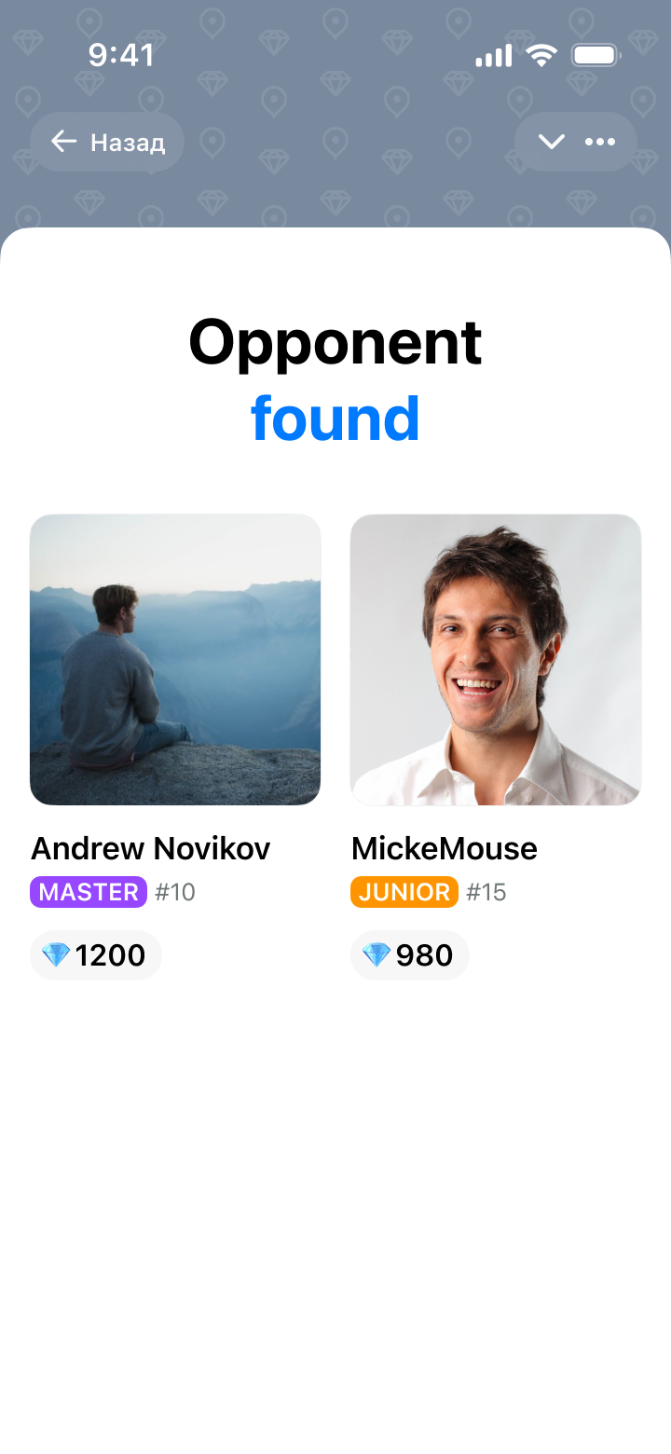Tap the Opponent found heading

click(x=335, y=379)
